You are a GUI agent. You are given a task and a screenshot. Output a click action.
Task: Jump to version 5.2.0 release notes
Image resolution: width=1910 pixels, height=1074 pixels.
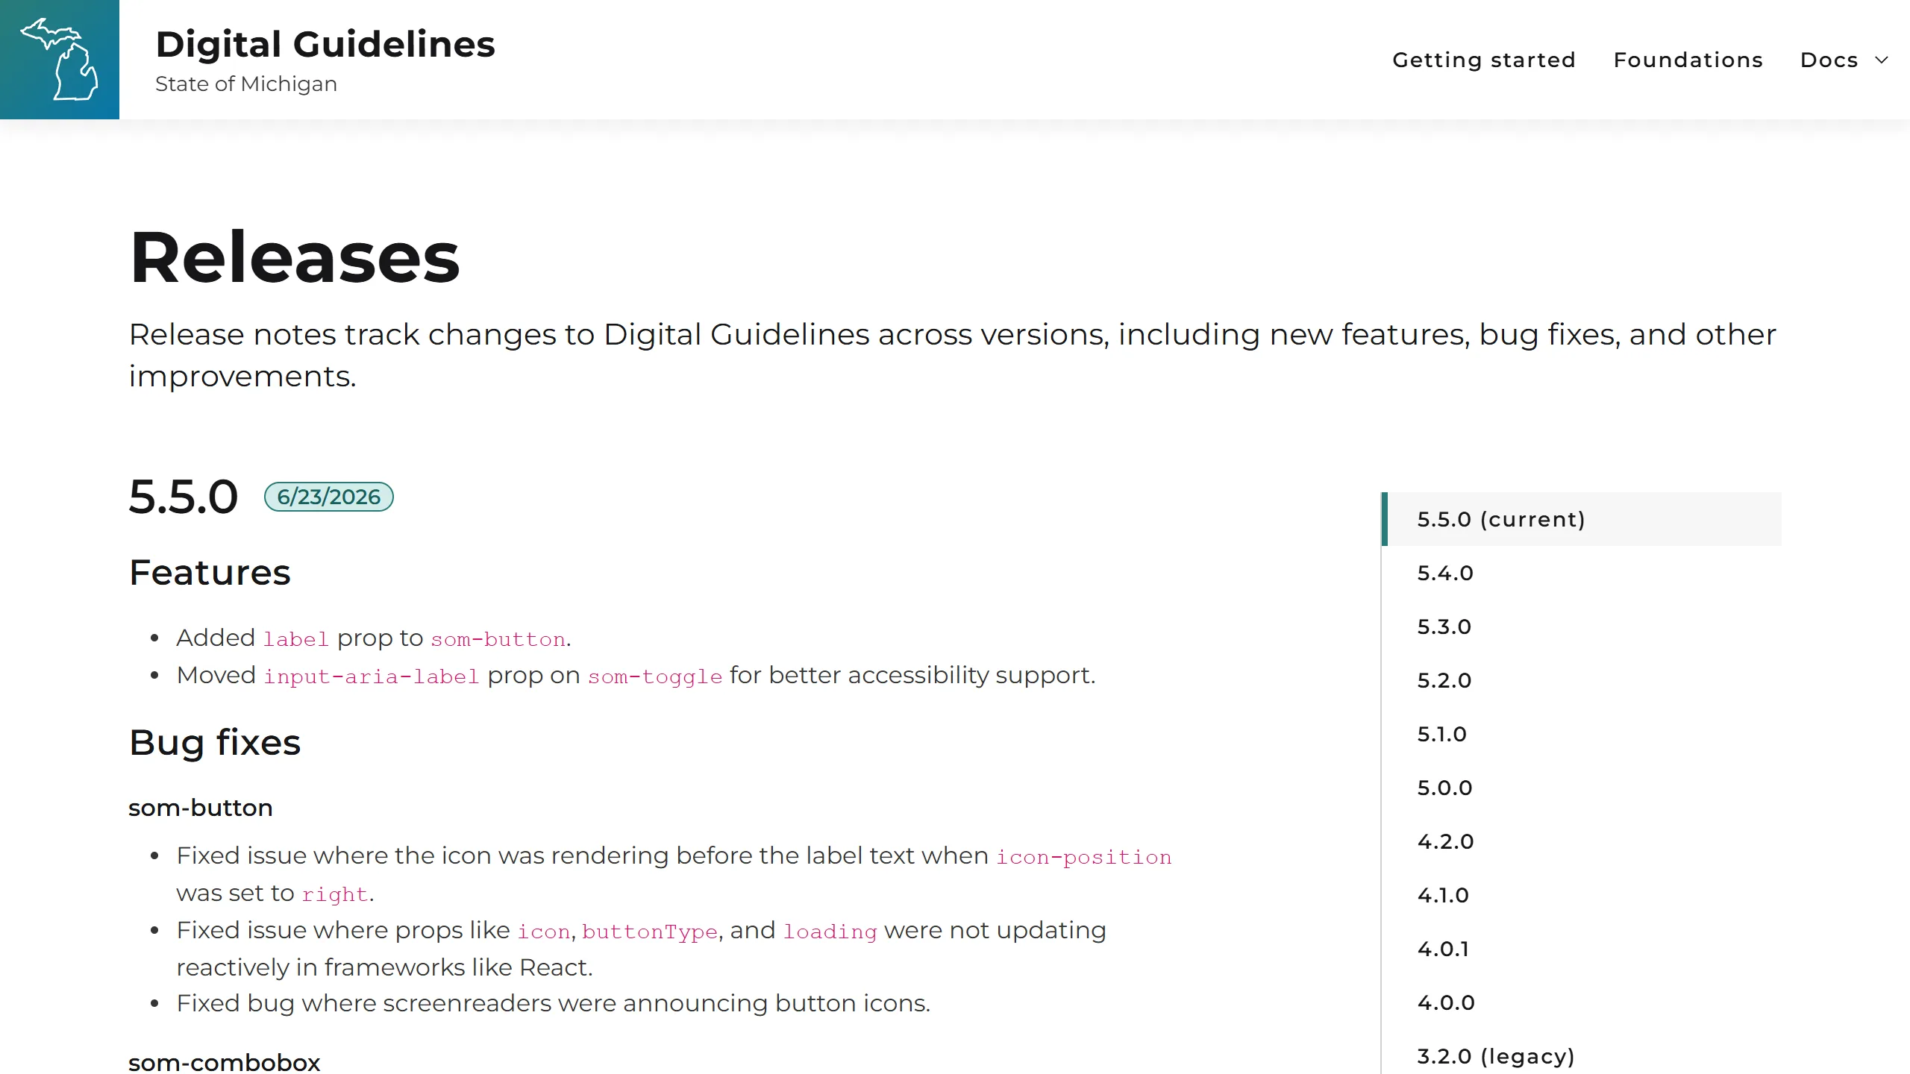(1582, 680)
